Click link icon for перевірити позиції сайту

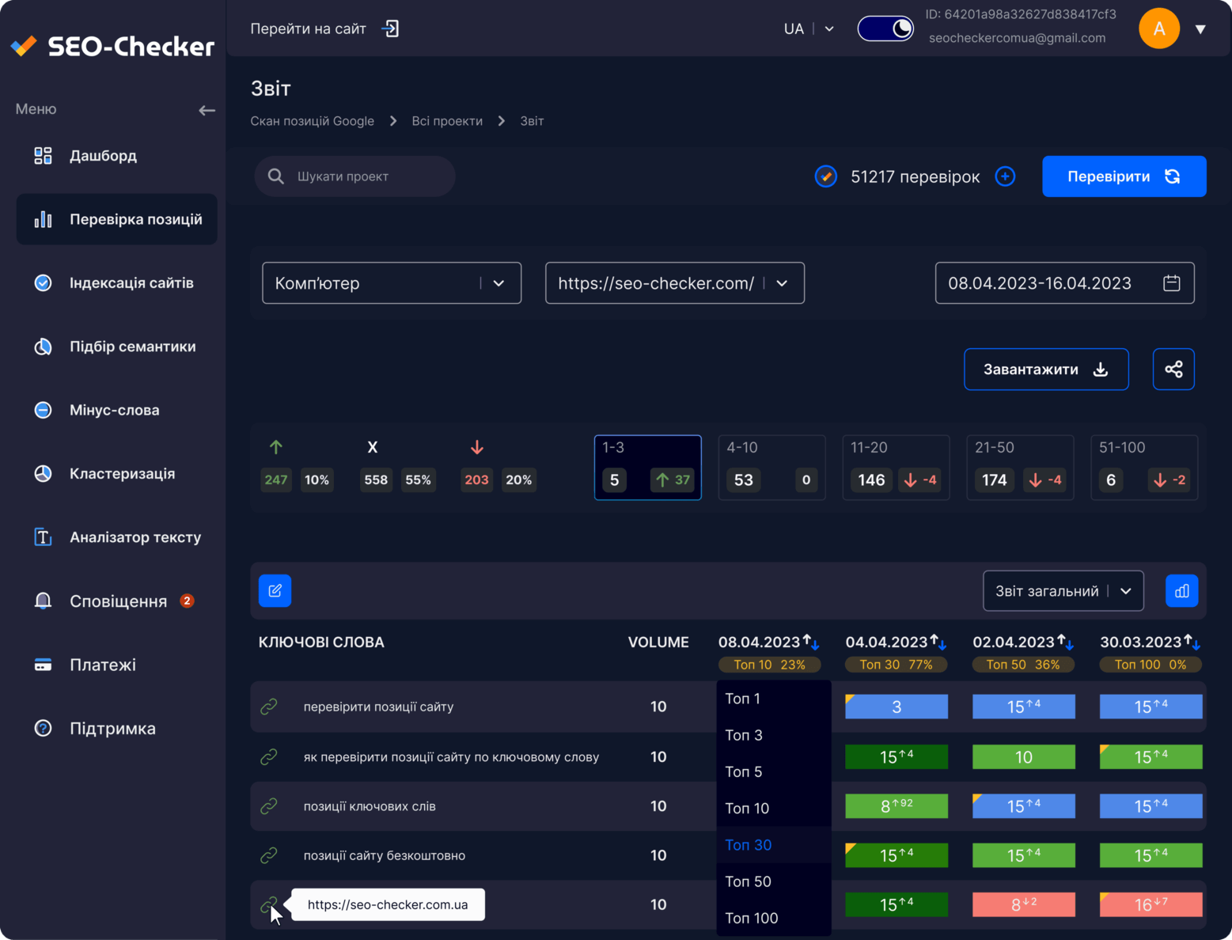click(269, 707)
